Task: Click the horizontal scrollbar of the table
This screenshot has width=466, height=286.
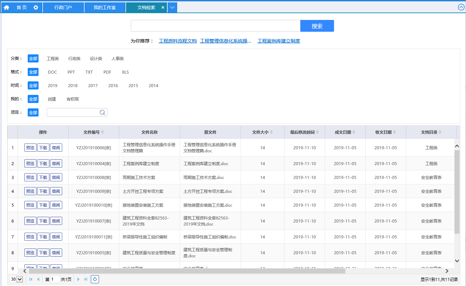Action: (187, 271)
